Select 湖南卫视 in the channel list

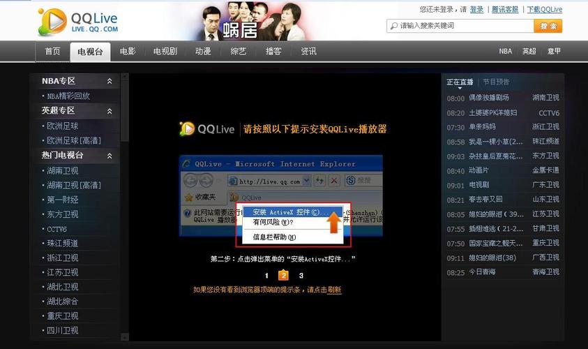(63, 170)
